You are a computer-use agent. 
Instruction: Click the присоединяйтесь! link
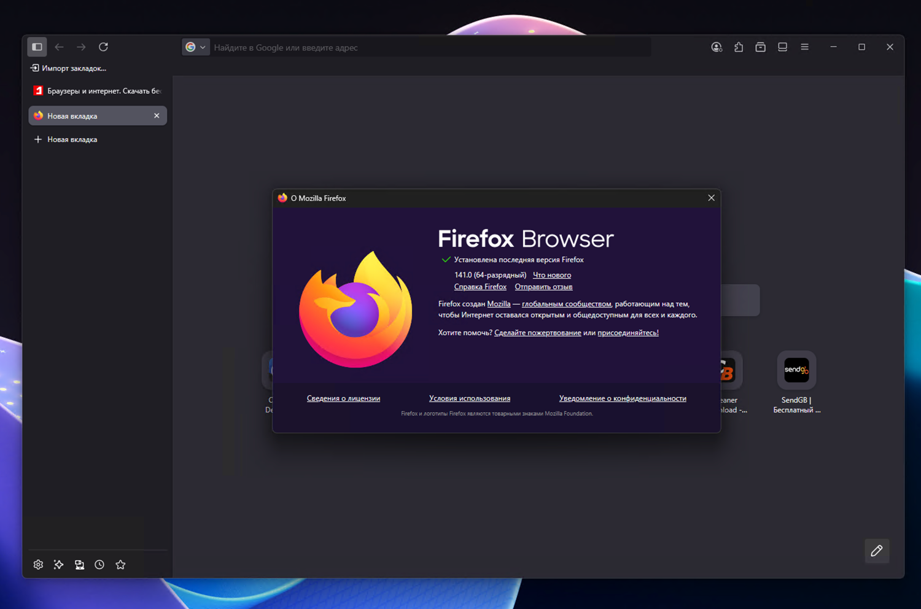click(628, 333)
